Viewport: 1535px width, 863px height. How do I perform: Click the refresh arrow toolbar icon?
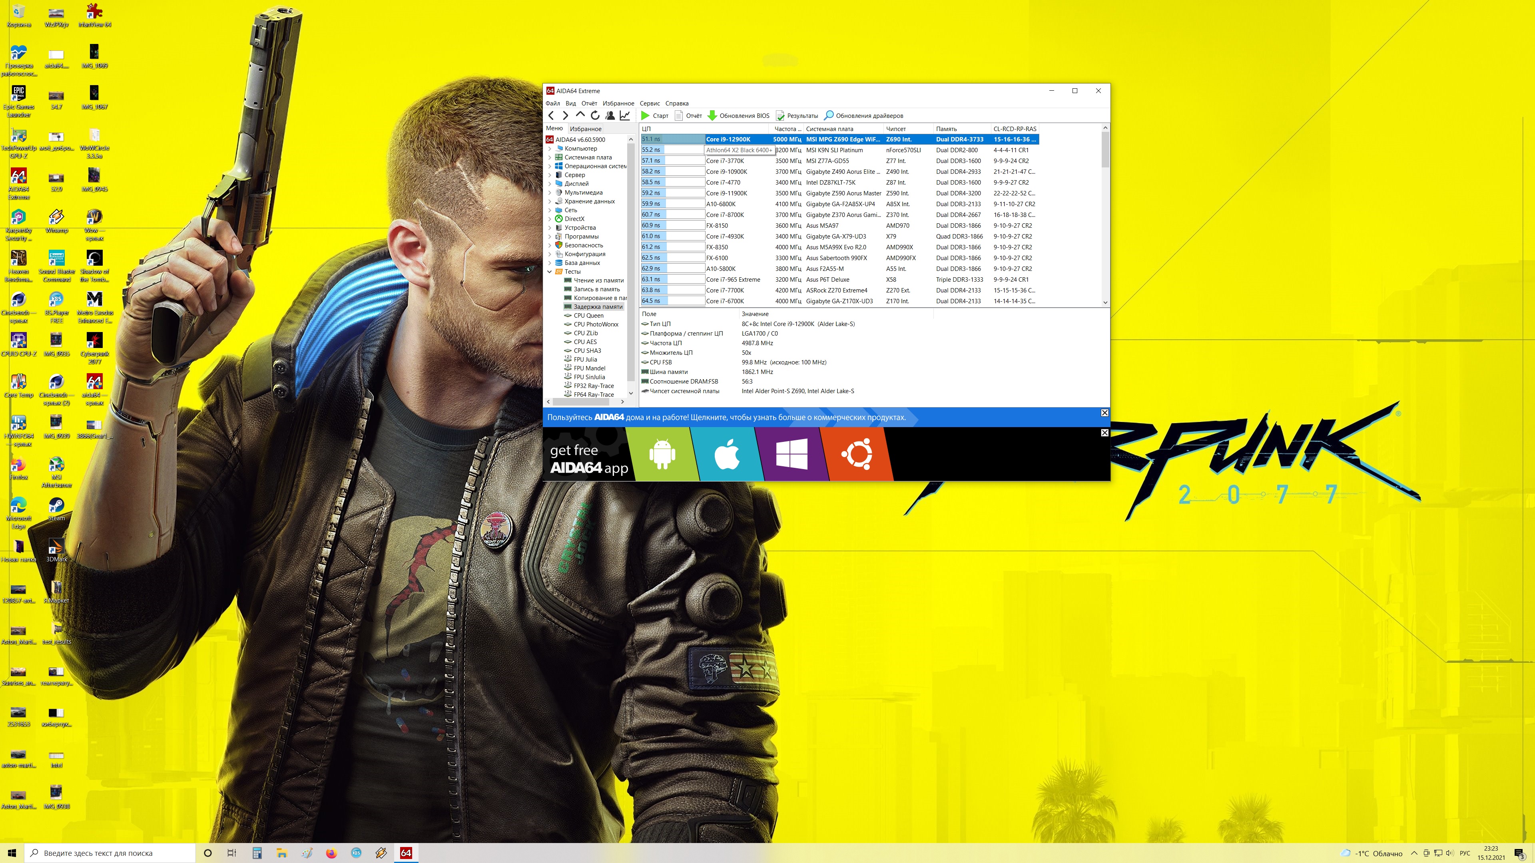[595, 115]
